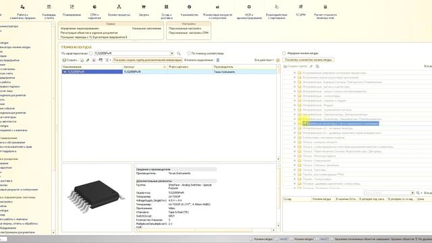Expand the 'Память - Контроллеры' folder
This screenshot has height=243, width=432.
coord(294,179)
